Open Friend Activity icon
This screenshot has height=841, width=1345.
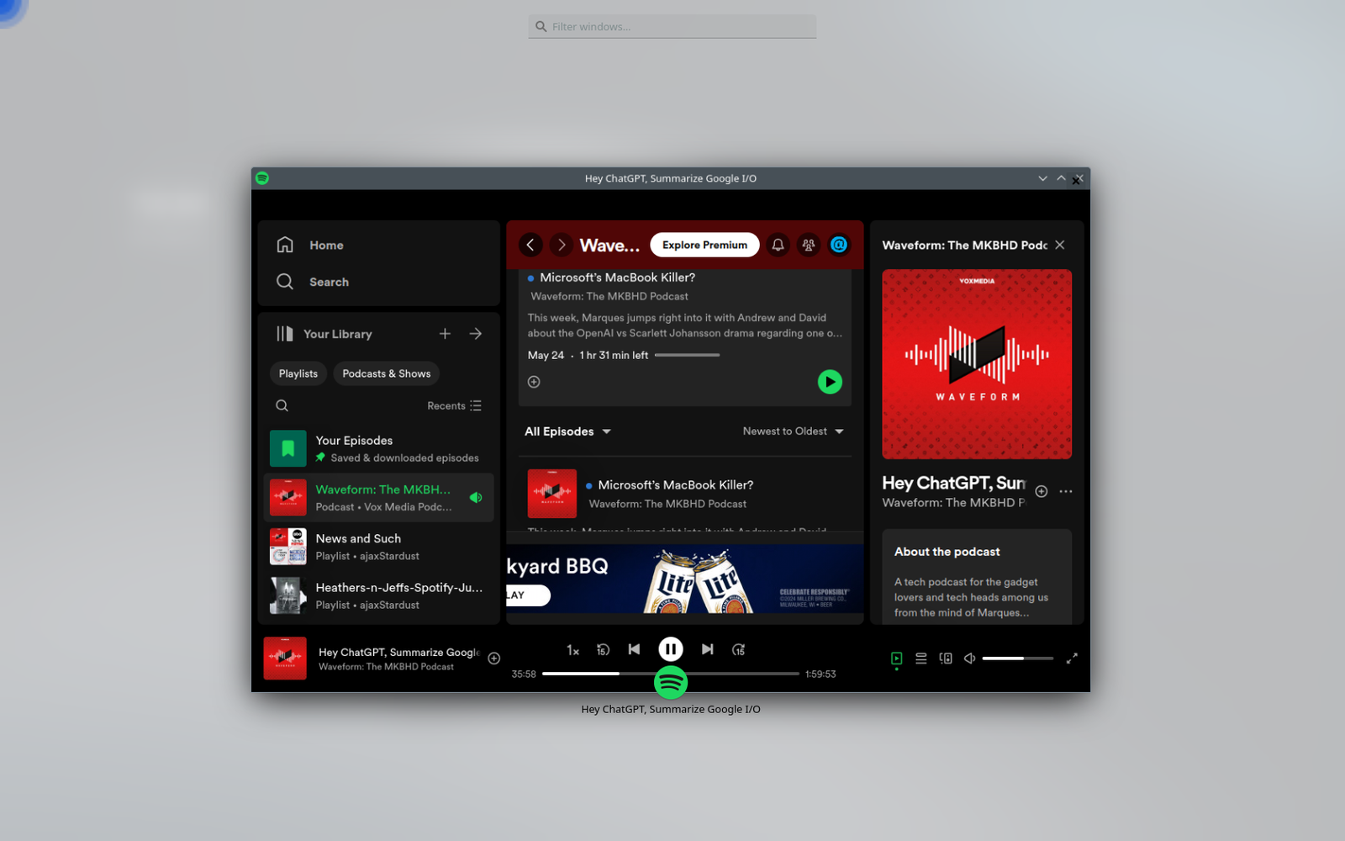[x=809, y=245]
